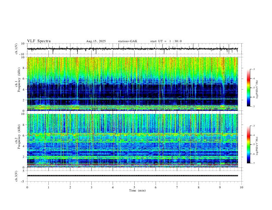Click the ch.2 spectrogram panel
Screen dimensions: 272x210
coord(133,141)
